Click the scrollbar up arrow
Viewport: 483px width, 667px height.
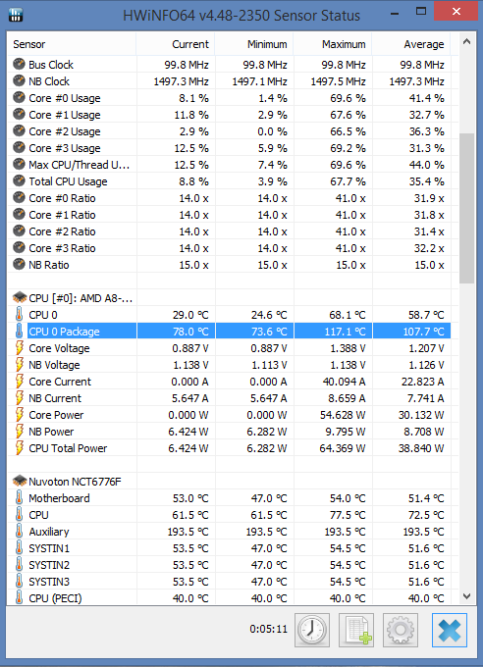pos(467,41)
